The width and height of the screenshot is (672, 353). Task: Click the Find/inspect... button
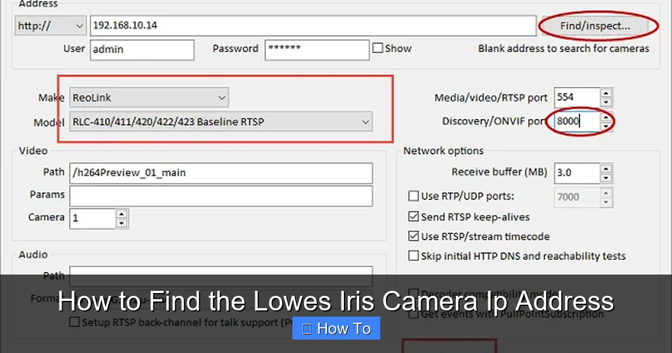595,26
